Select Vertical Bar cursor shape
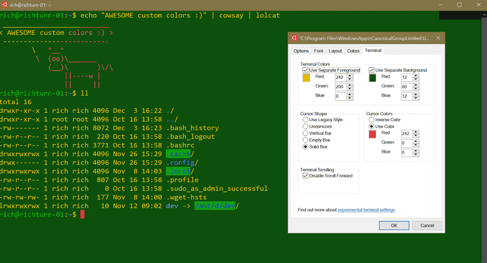Viewport: 487px width, 263px height. (305, 133)
